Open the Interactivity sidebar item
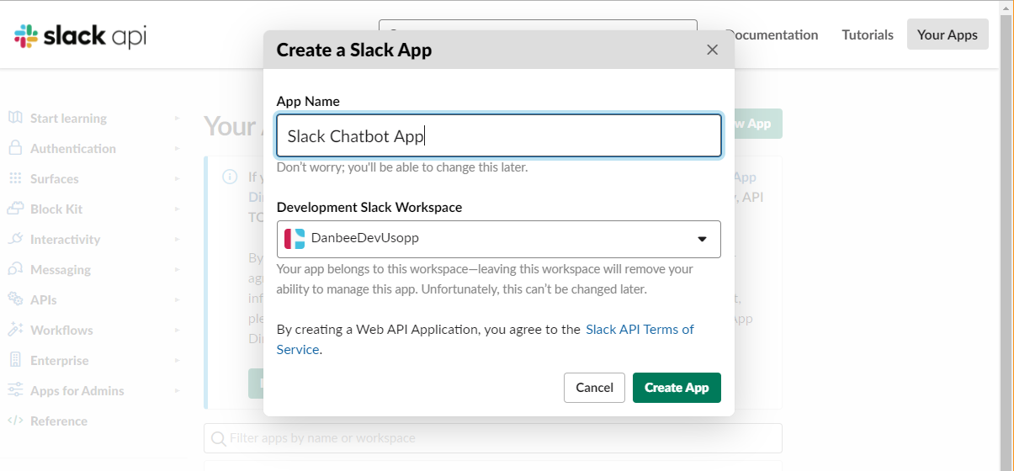 (x=65, y=240)
